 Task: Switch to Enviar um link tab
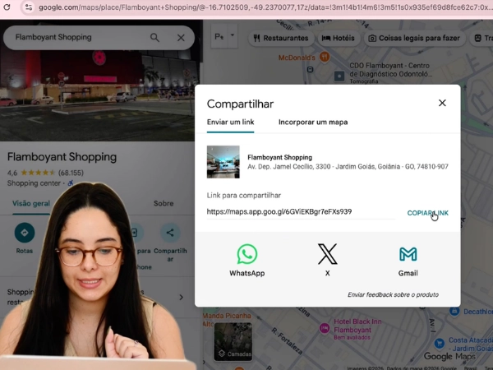point(230,122)
